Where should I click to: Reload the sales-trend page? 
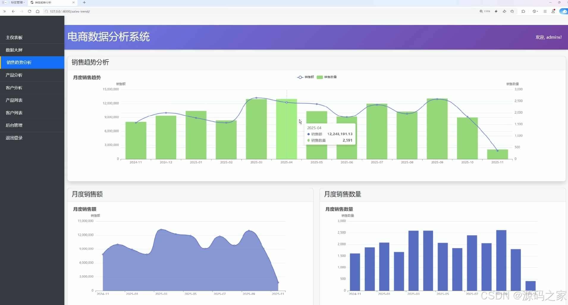click(x=29, y=11)
